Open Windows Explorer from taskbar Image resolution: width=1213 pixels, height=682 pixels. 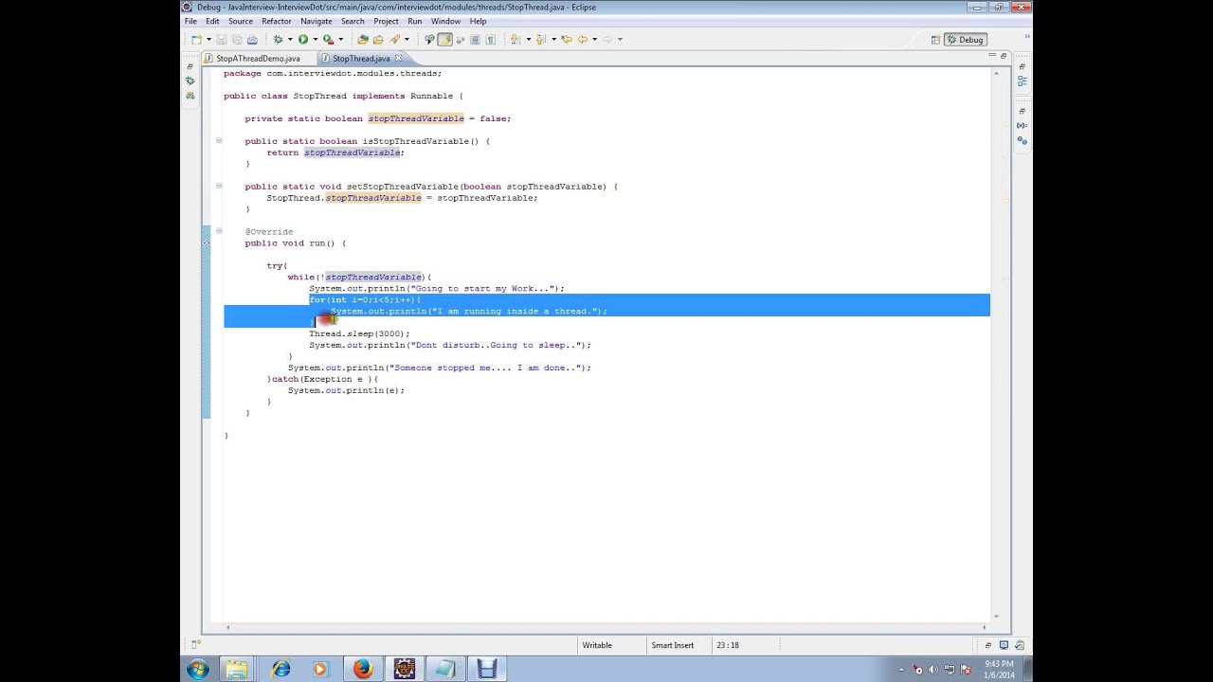point(236,670)
